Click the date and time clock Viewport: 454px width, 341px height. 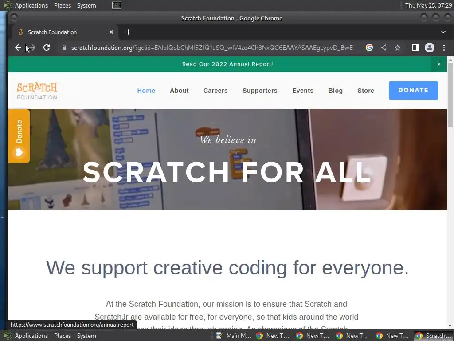[428, 5]
